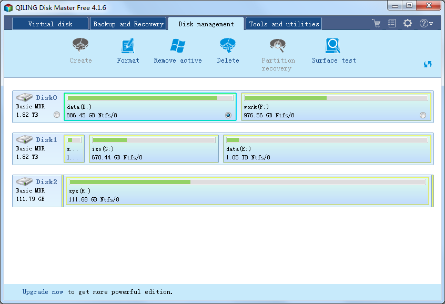This screenshot has width=445, height=304.
Task: Select the iso(G:) partition text
Action: [103, 149]
